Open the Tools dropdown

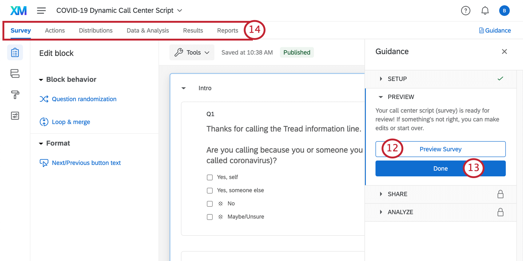192,53
